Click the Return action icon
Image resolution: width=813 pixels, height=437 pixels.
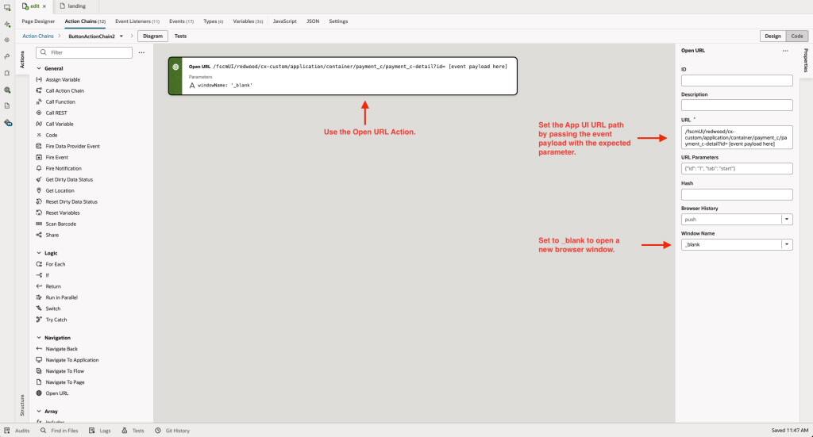(39, 286)
